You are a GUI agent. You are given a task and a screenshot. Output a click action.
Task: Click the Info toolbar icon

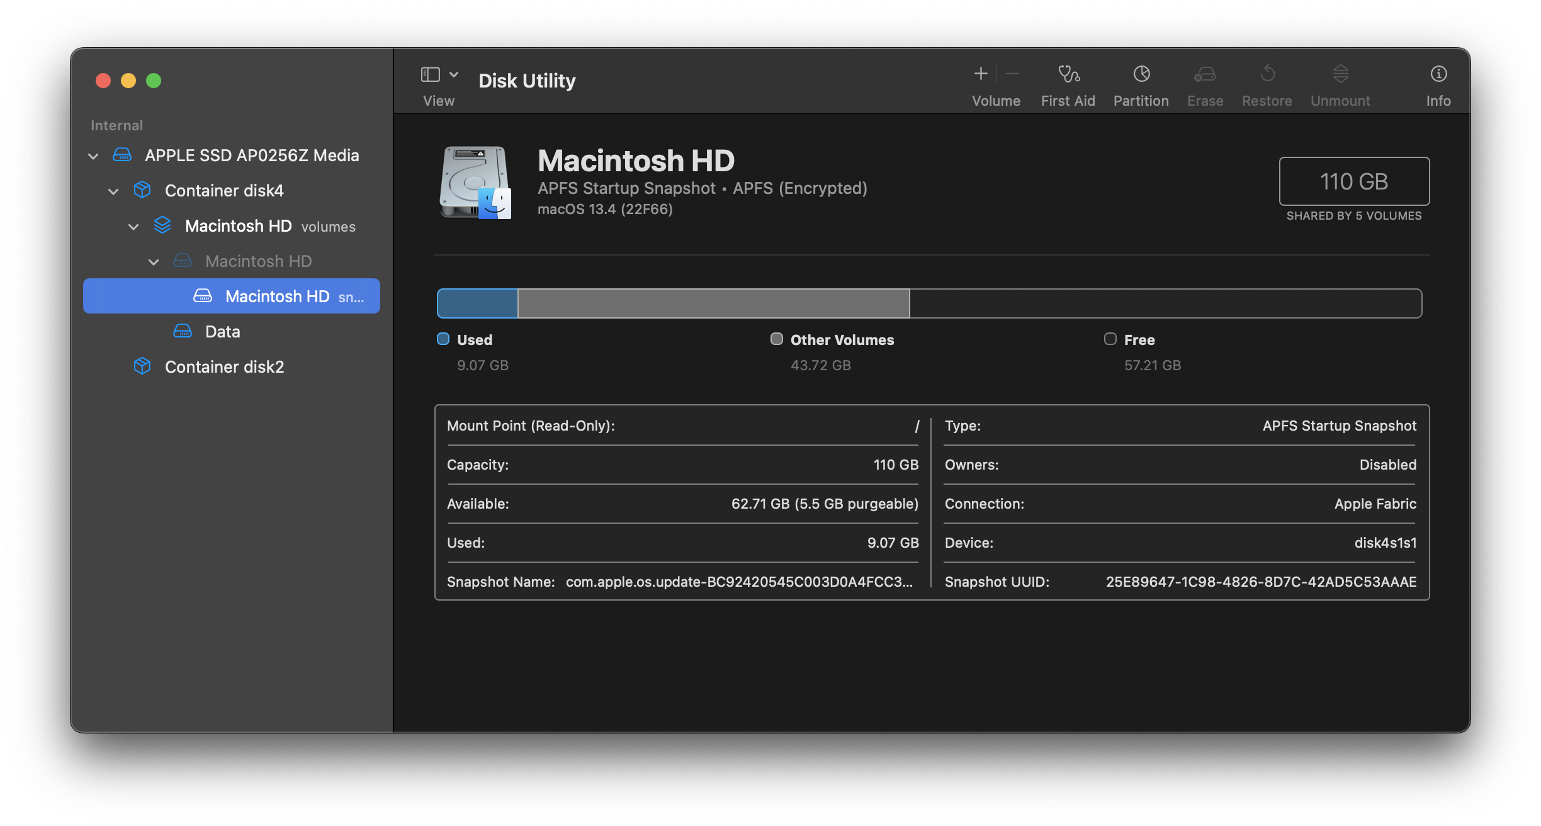(1438, 74)
